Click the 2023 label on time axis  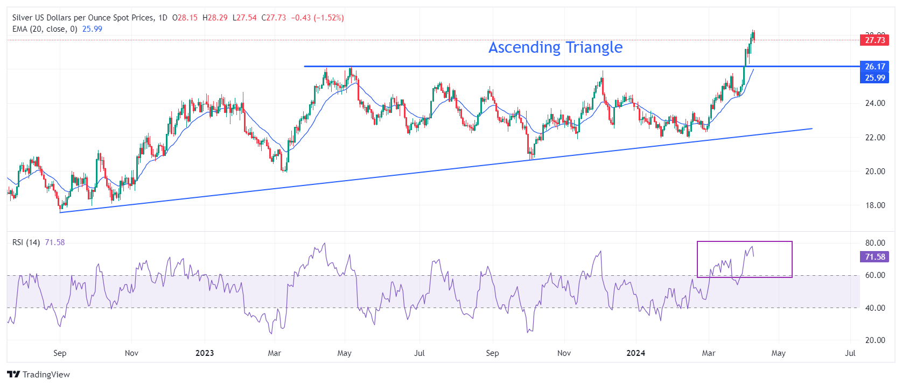pos(205,353)
